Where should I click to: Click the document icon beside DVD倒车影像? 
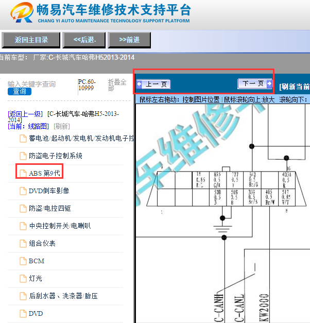[x=23, y=191]
